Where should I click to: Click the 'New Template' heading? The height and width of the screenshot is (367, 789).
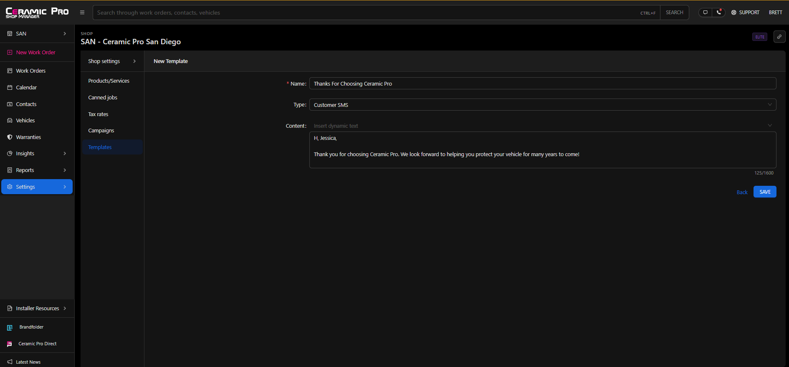(171, 61)
